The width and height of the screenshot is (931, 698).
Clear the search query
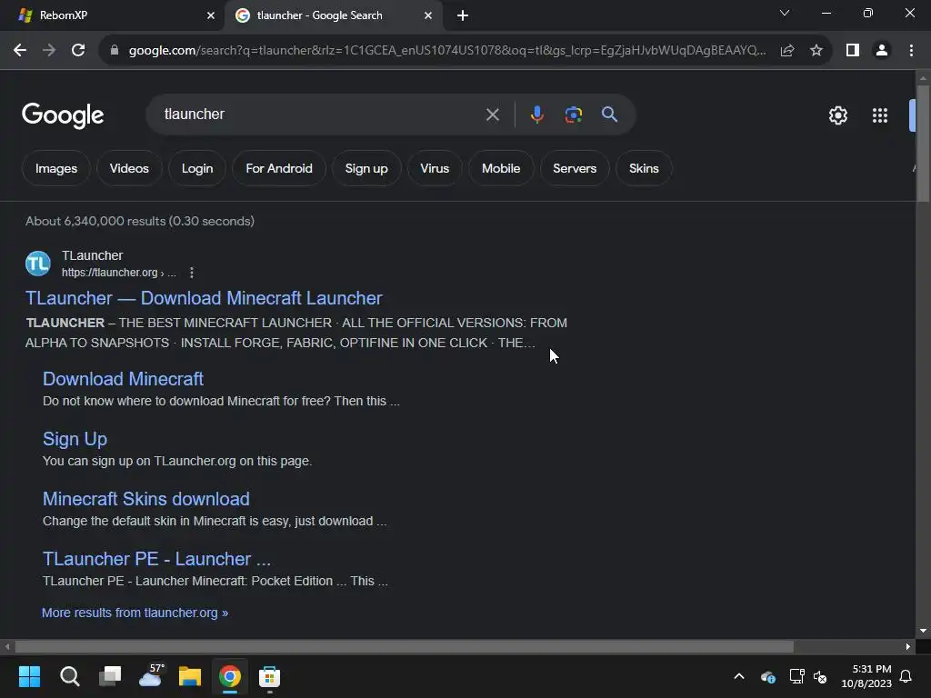492,115
